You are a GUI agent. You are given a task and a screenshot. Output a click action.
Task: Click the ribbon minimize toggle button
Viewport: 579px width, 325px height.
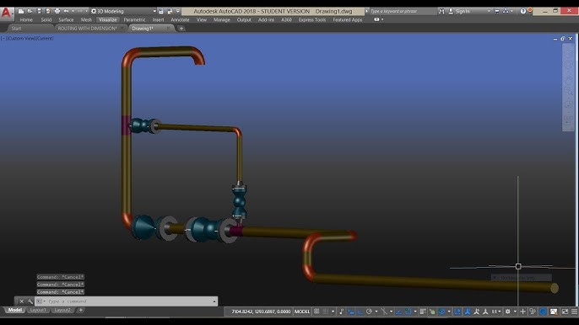(376, 19)
